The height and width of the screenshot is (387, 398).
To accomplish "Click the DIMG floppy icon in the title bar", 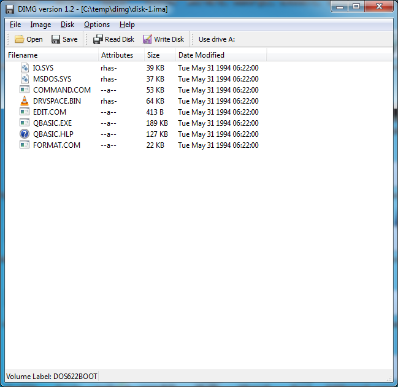I will coord(10,9).
